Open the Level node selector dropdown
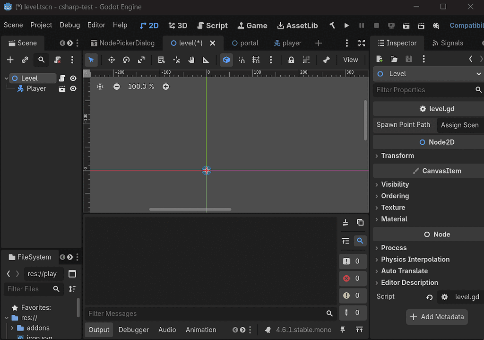 pyautogui.click(x=428, y=74)
